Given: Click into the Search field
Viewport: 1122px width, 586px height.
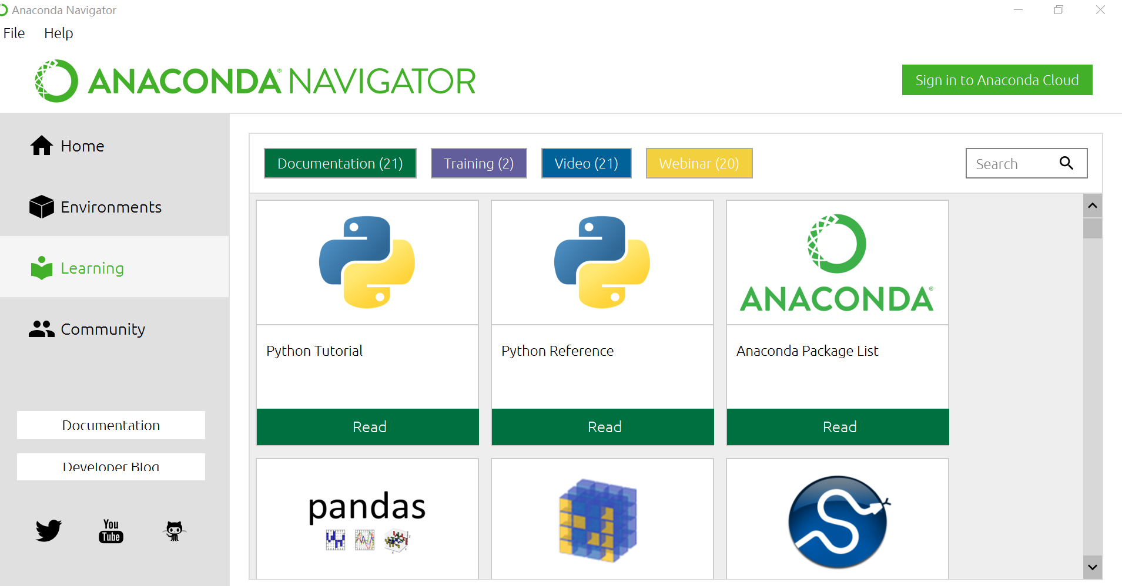Looking at the screenshot, I should click(1011, 164).
